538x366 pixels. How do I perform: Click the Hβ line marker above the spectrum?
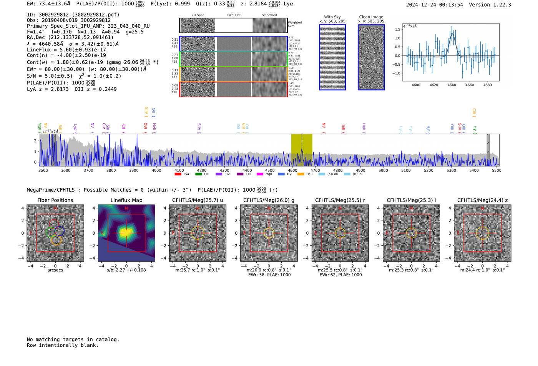(428, 129)
